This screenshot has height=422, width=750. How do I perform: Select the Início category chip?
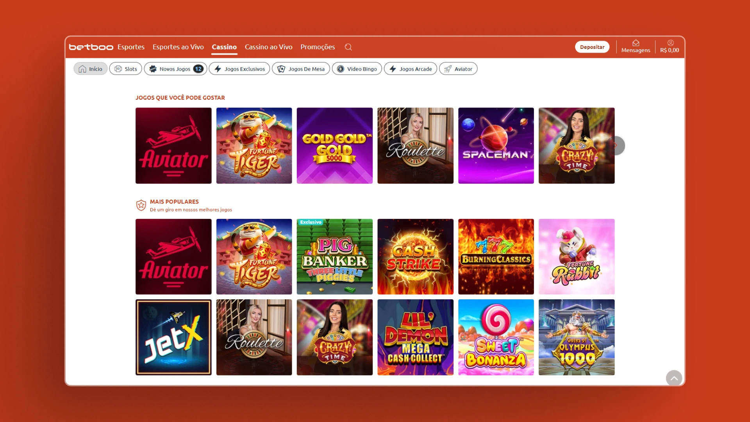click(90, 69)
